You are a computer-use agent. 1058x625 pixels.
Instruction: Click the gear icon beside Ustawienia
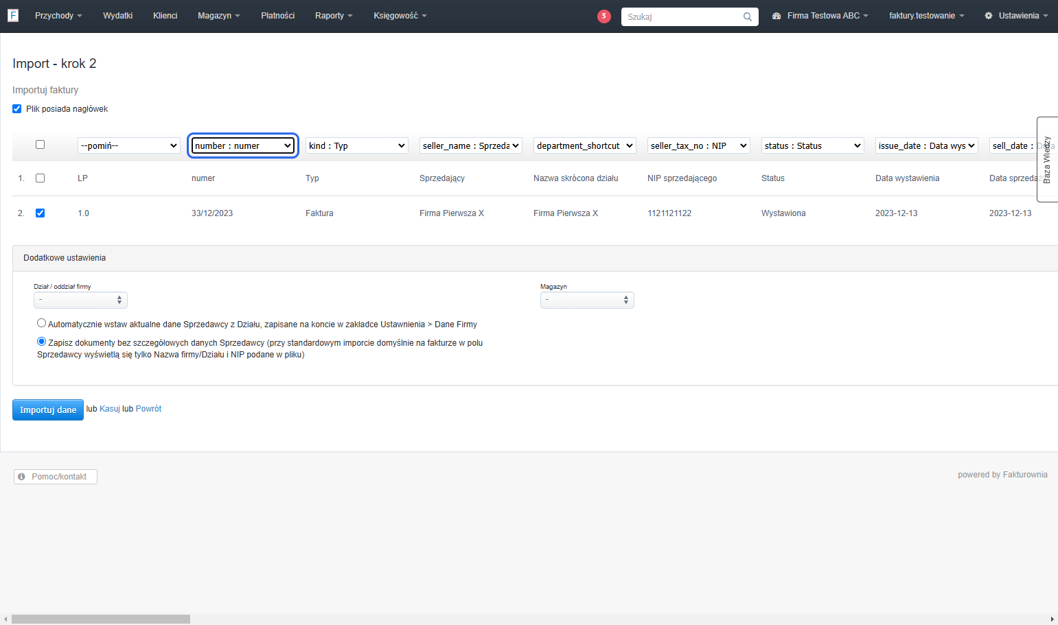coord(989,16)
